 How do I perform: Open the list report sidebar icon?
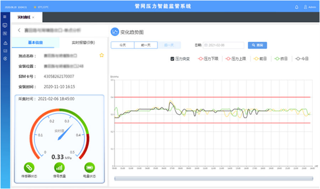point(5,51)
